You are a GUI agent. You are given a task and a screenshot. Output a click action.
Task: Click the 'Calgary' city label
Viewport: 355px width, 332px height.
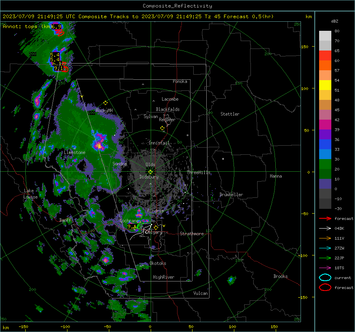(x=154, y=232)
